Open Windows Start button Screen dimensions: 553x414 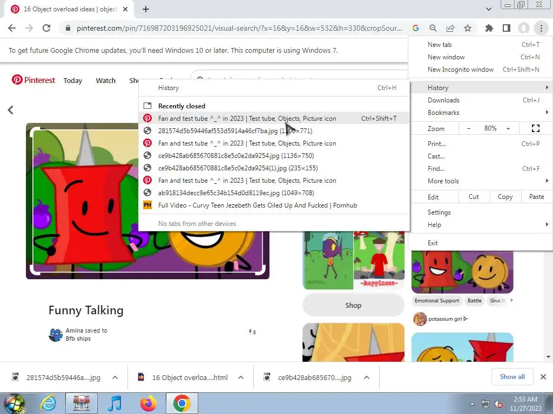point(14,403)
